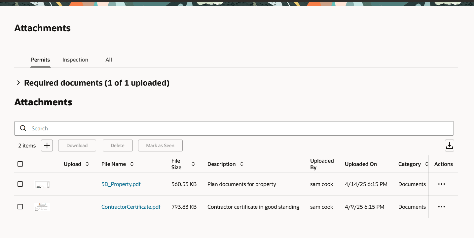This screenshot has height=238, width=474.
Task: Sort attachments by Uploaded On column
Action: pos(361,164)
